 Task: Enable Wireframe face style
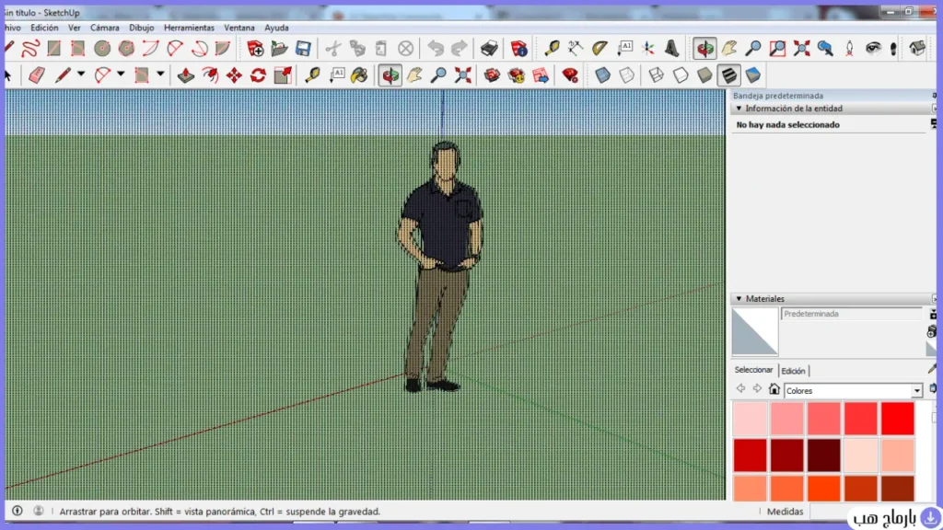[x=656, y=75]
